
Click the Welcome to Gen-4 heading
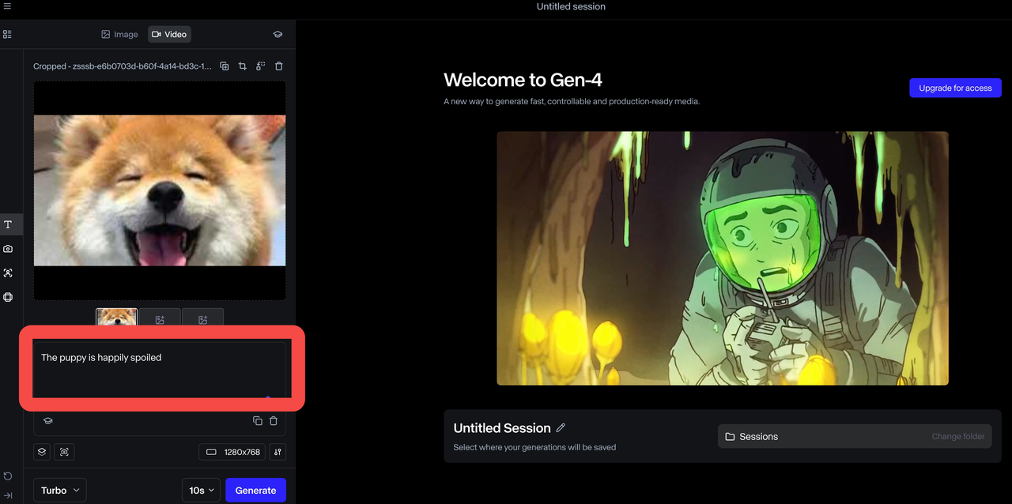(523, 80)
